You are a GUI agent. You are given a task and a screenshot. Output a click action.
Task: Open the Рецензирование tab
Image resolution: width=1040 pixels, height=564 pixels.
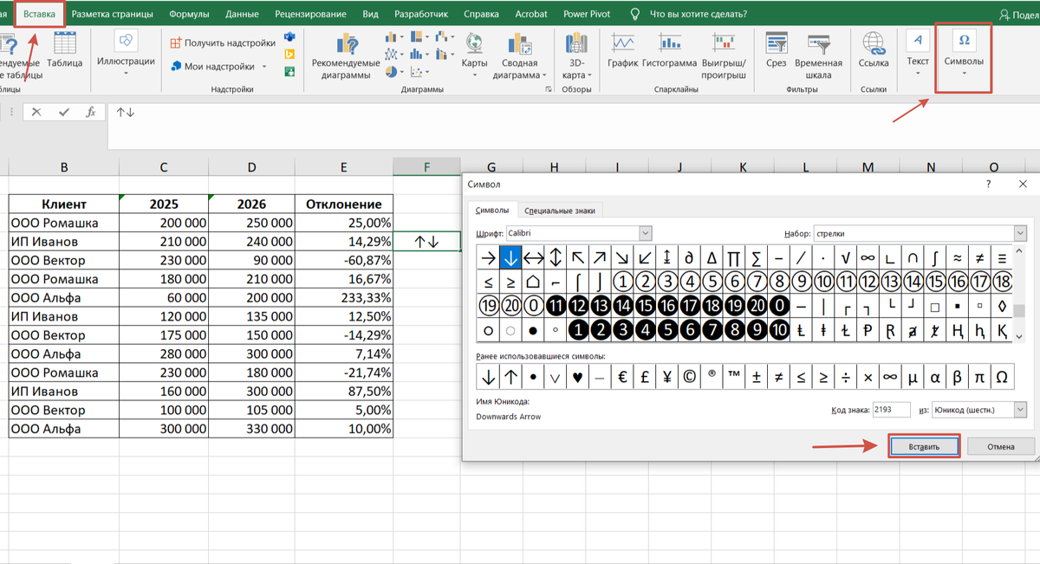coord(310,14)
